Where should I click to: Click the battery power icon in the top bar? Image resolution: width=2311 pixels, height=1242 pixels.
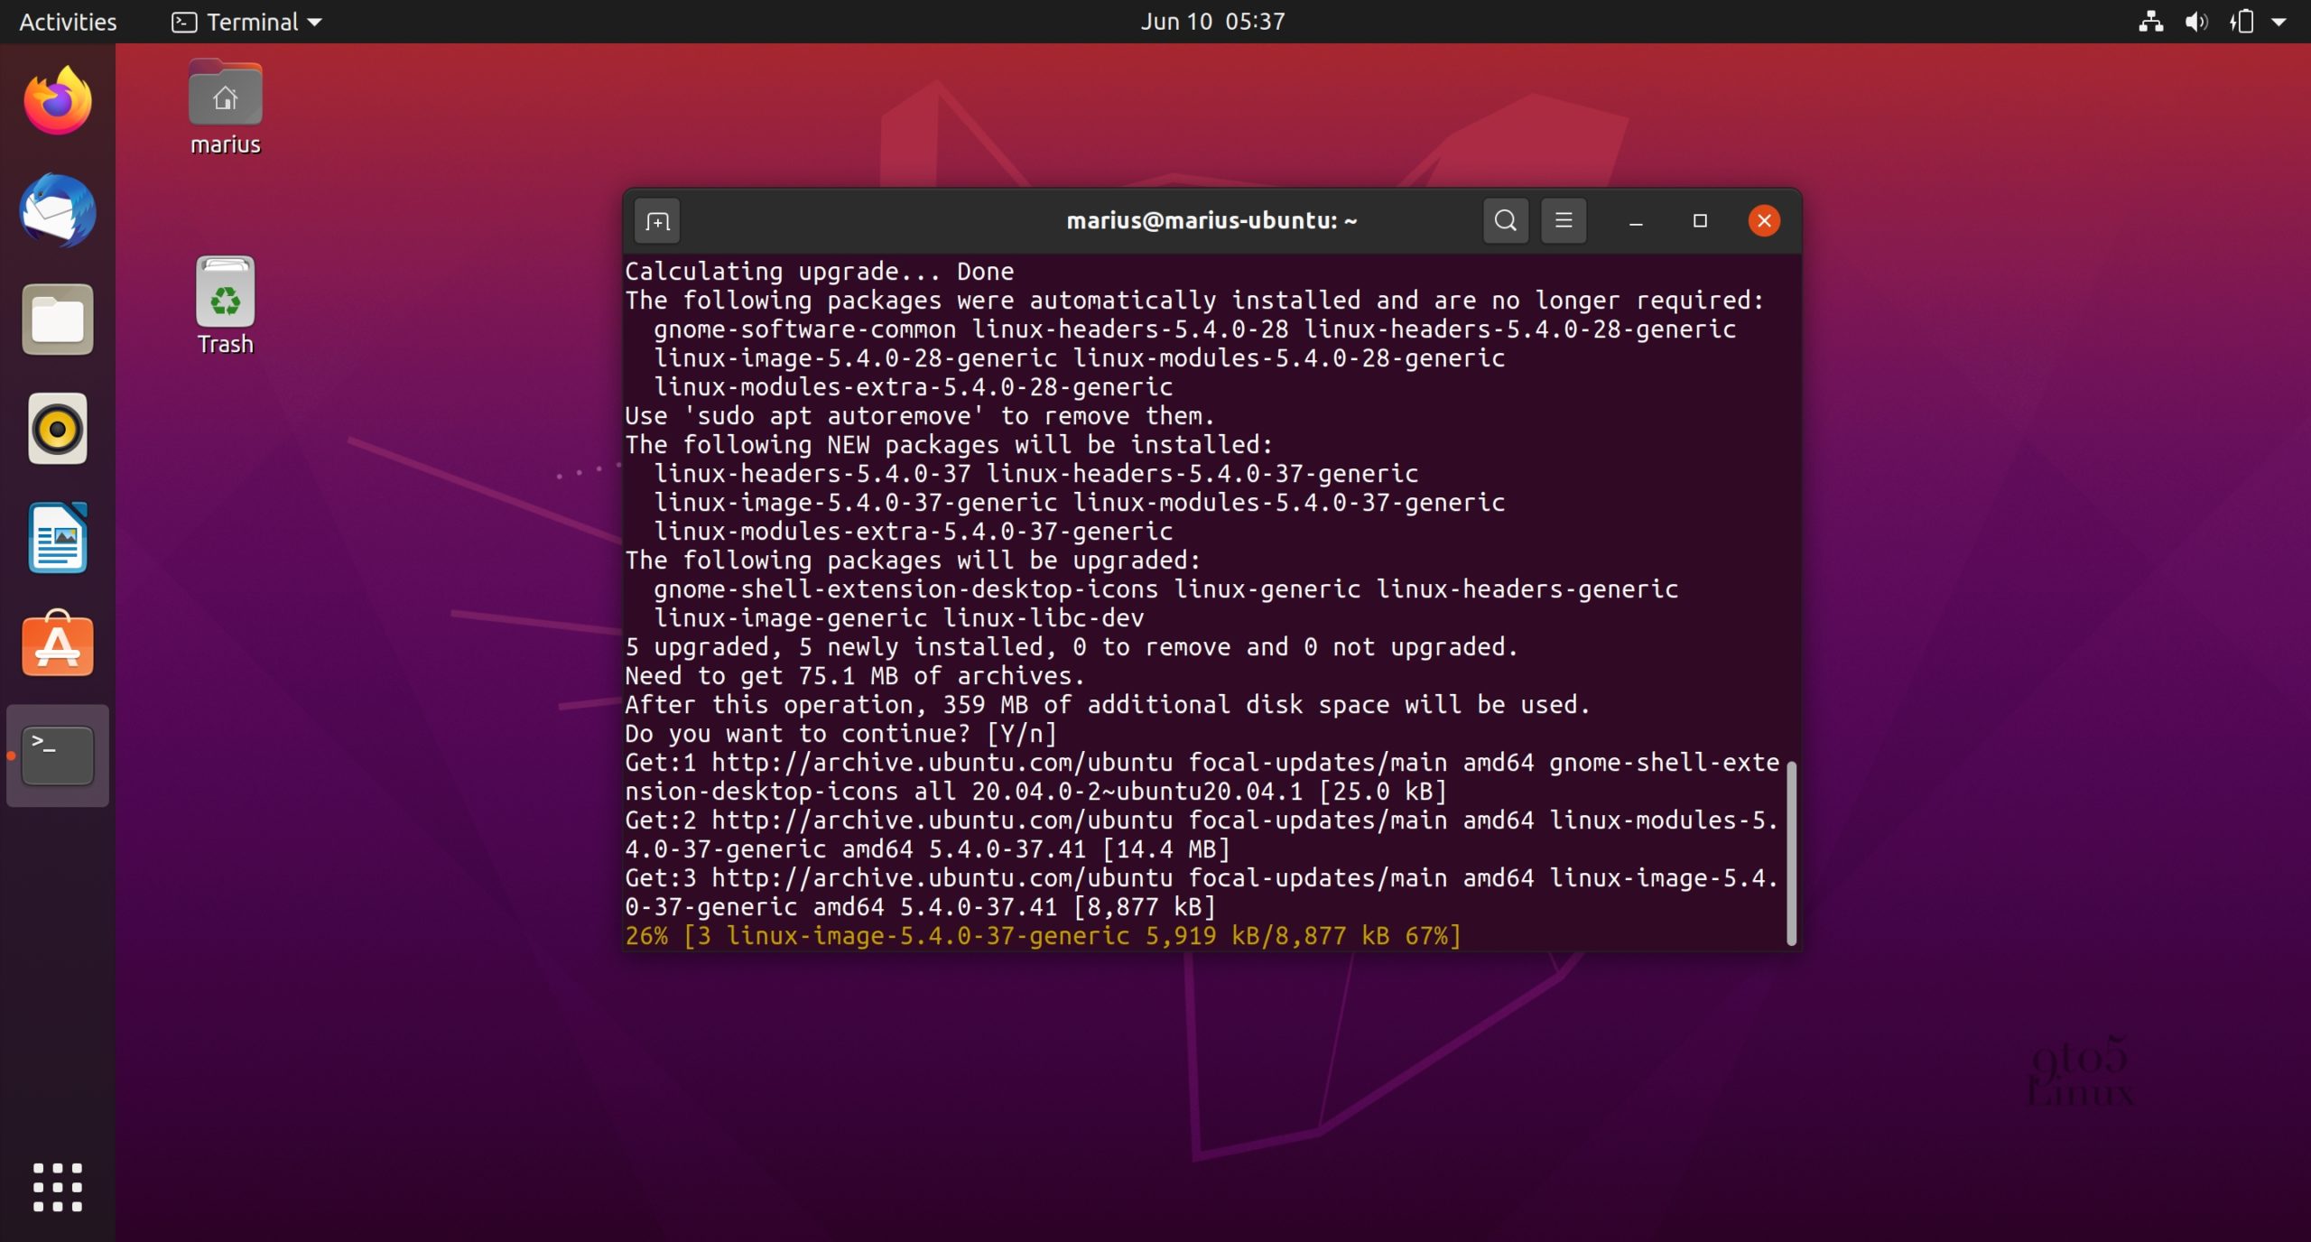click(x=2242, y=22)
